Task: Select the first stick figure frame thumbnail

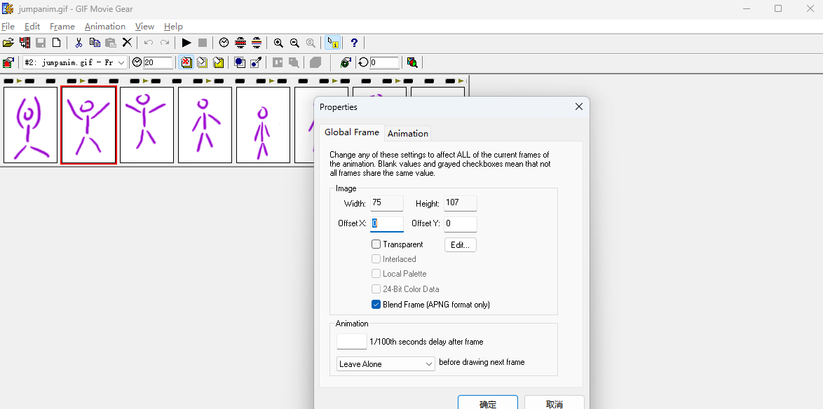Action: tap(30, 125)
